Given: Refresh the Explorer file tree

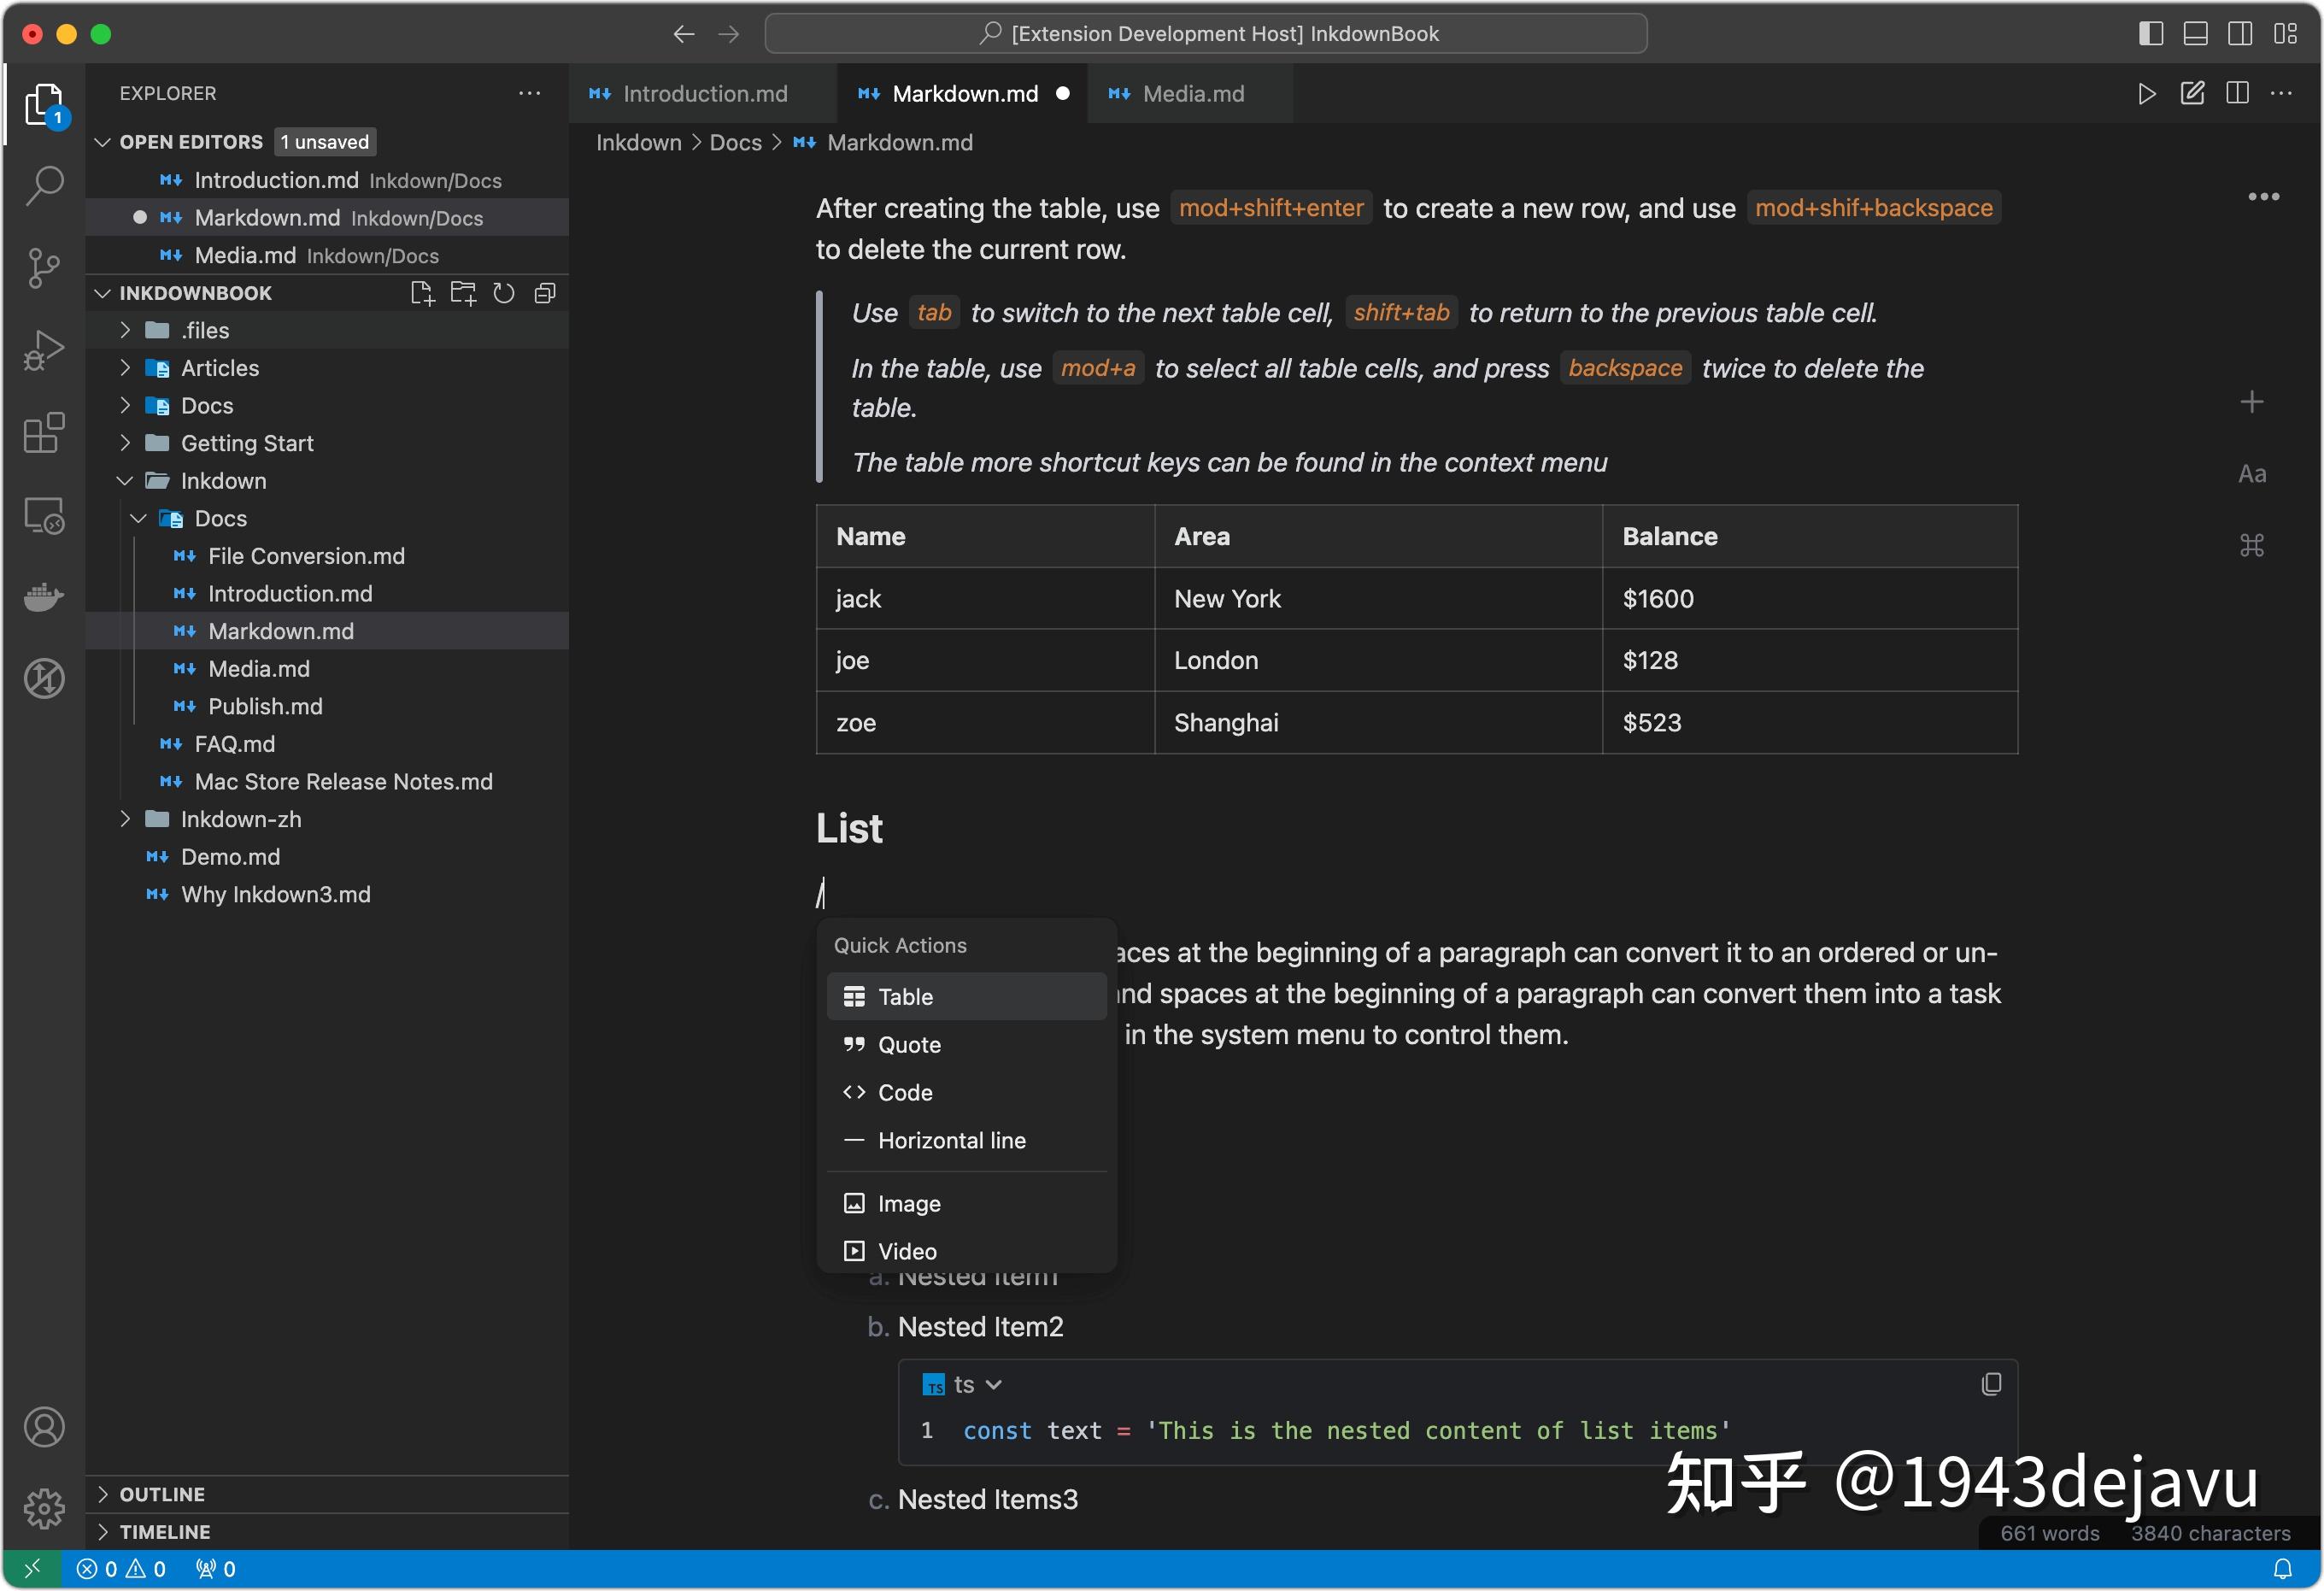Looking at the screenshot, I should (x=503, y=292).
